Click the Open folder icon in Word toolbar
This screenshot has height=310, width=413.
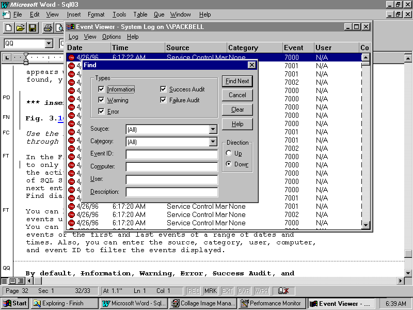[x=21, y=28]
